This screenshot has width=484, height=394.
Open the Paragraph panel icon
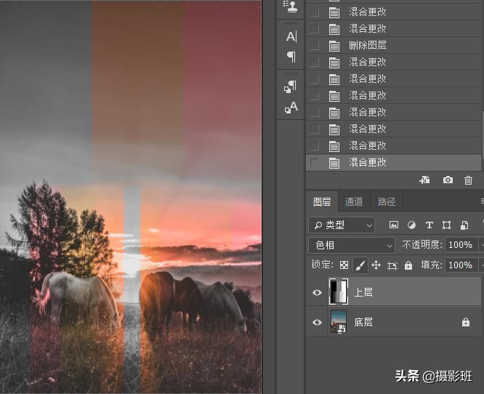click(291, 57)
